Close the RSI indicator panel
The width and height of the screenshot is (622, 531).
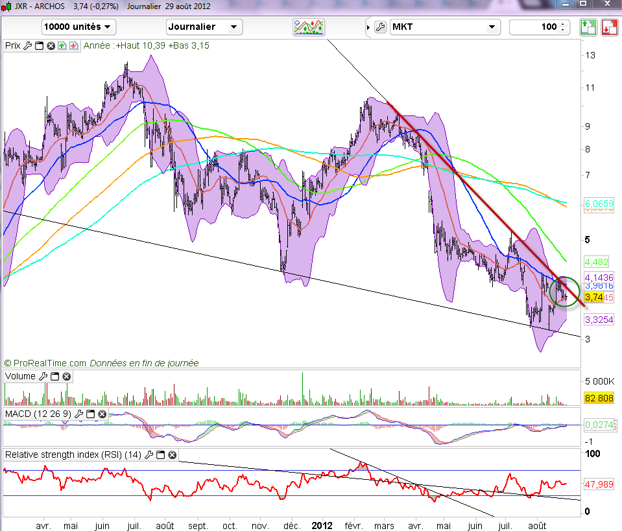point(171,455)
